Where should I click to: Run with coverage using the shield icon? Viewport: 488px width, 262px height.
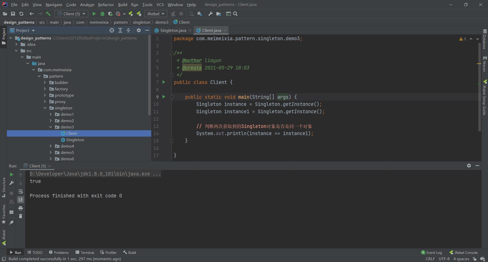110,14
